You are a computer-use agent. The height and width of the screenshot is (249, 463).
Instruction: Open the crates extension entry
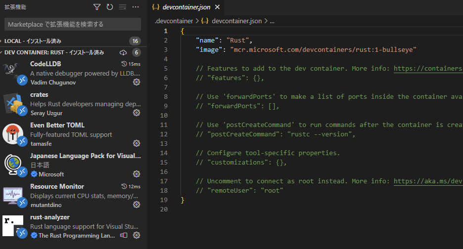(x=73, y=104)
